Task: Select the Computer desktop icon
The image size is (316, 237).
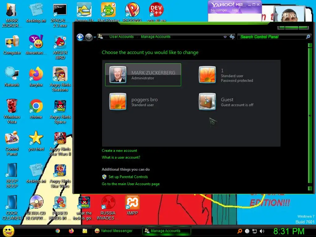Action: click(12, 45)
